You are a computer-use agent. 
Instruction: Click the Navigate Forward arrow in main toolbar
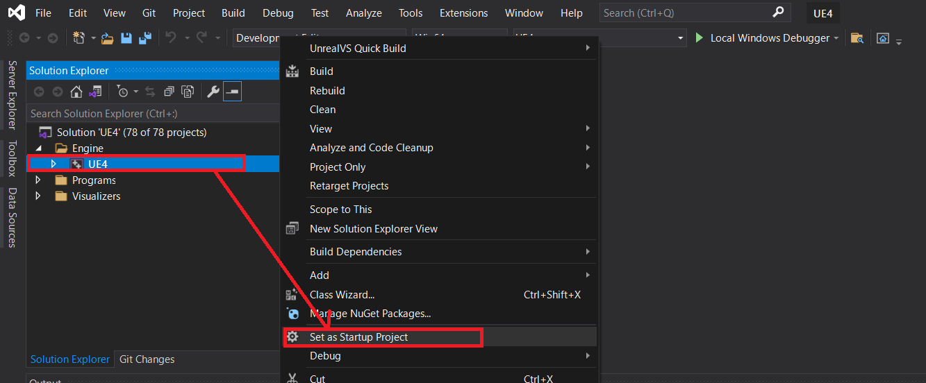click(x=53, y=38)
